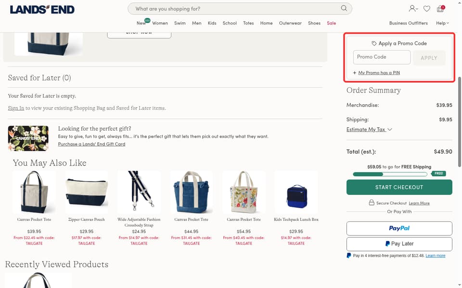
Task: Click the $9.95 shipping amount
Action: 446,120
